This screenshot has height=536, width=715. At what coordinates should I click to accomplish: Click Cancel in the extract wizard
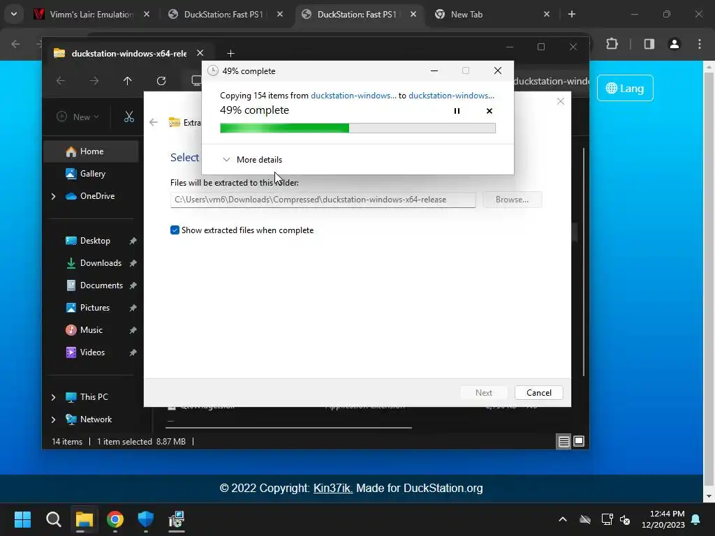(x=538, y=393)
